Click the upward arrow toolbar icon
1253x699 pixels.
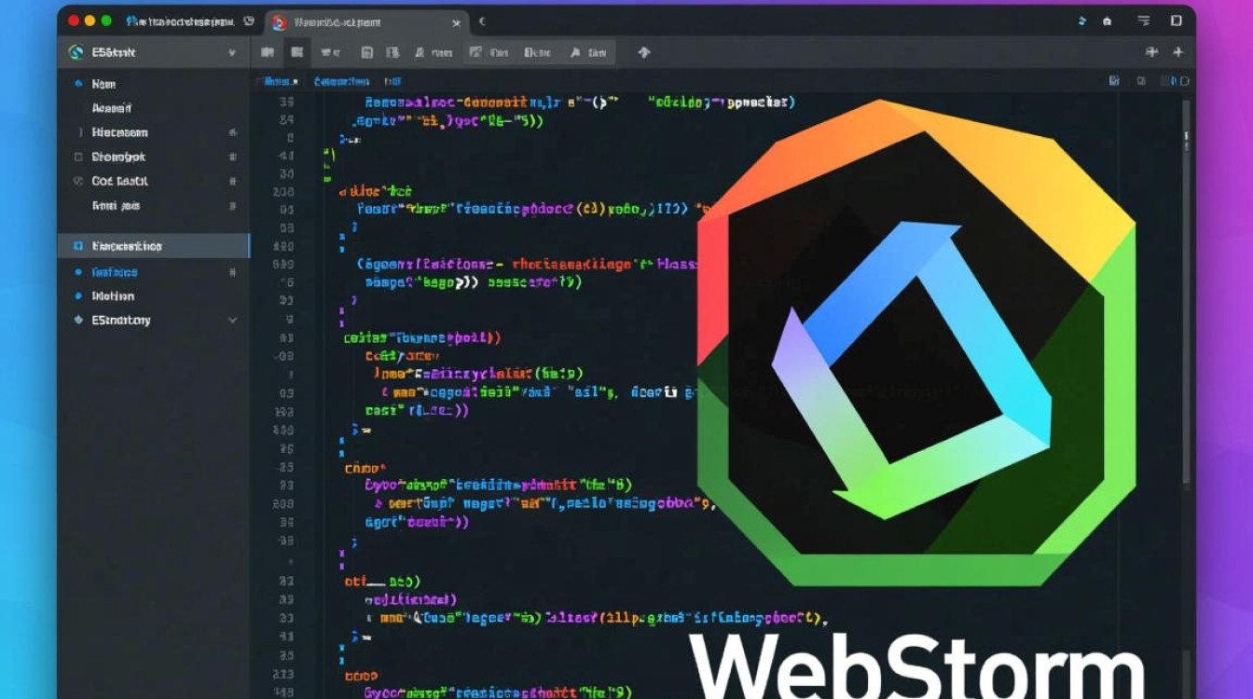click(x=643, y=53)
